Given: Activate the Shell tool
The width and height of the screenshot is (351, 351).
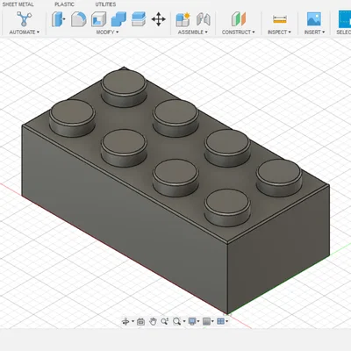Looking at the screenshot, I should pyautogui.click(x=99, y=19).
